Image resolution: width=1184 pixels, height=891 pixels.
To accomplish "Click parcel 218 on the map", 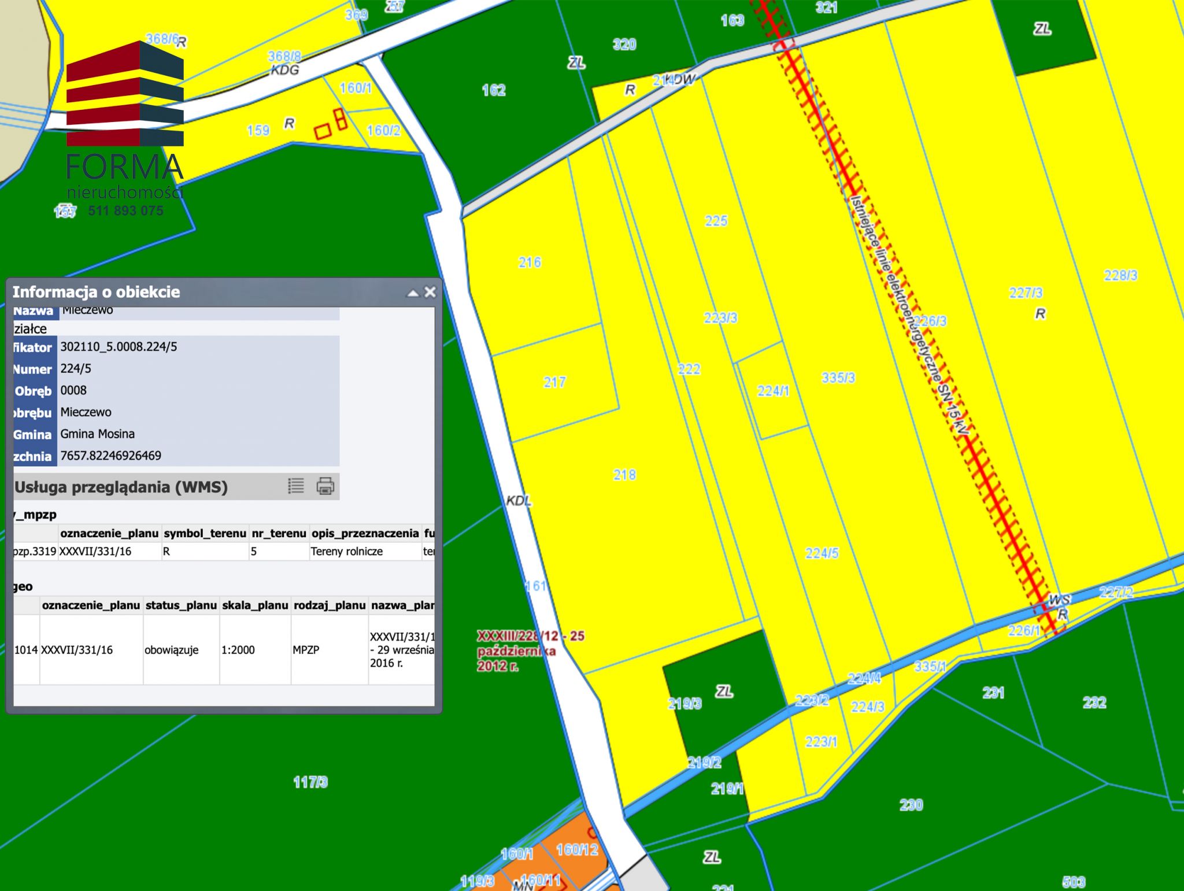I will pos(624,475).
